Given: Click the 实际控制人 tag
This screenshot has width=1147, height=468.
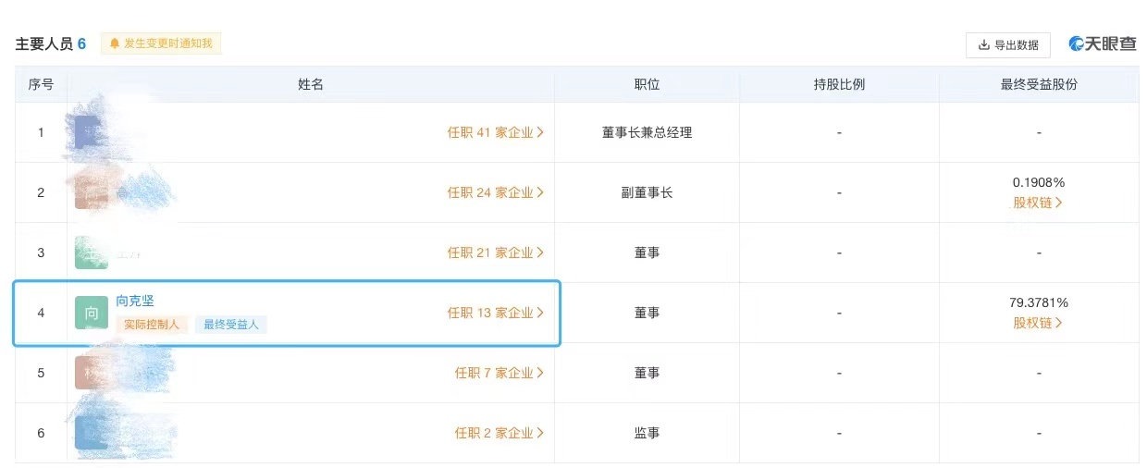Looking at the screenshot, I should tap(154, 325).
